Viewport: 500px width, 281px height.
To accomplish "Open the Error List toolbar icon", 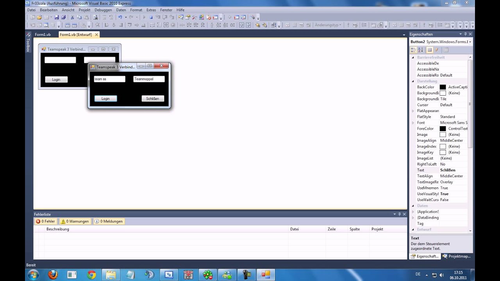I will point(208,17).
